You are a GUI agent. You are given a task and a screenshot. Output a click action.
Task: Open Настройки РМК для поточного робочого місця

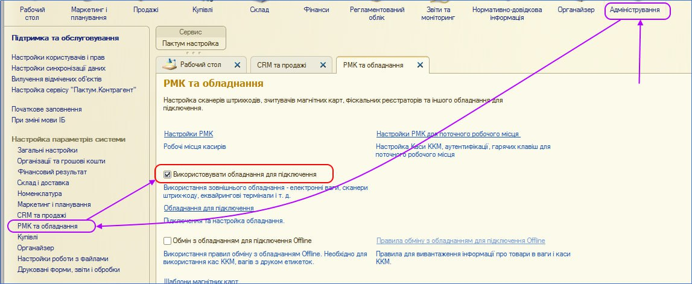[x=448, y=134]
